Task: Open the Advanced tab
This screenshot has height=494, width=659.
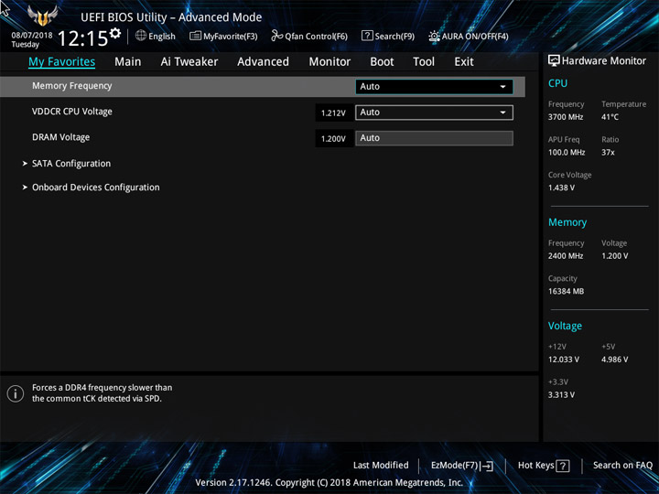Action: pos(263,62)
